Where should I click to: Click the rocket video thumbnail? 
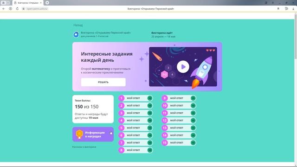click(x=183, y=67)
